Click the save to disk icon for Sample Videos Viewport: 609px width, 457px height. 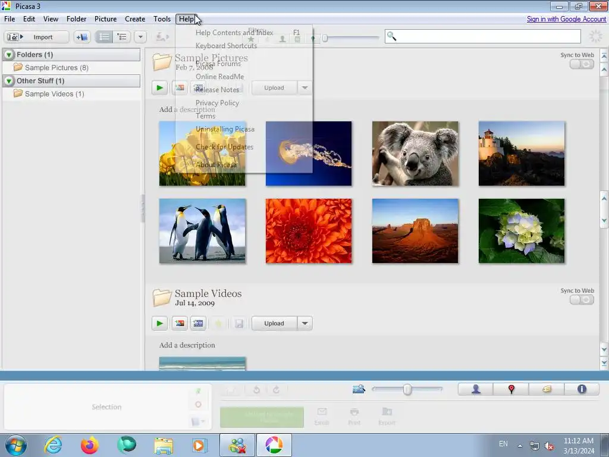click(x=239, y=323)
